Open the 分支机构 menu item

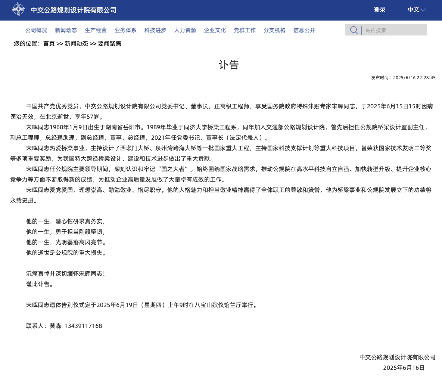point(274,30)
